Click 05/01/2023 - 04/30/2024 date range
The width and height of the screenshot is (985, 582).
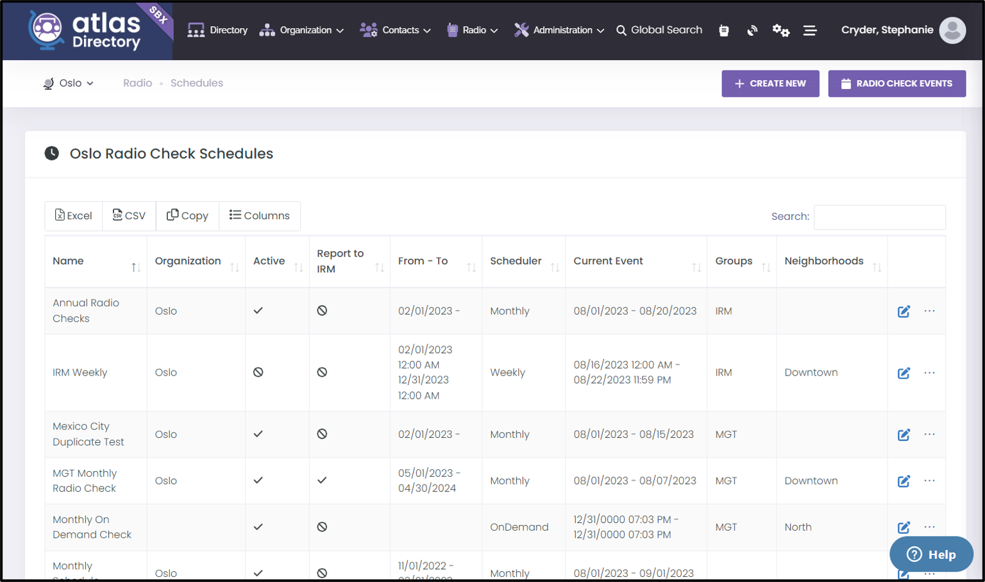click(x=428, y=481)
